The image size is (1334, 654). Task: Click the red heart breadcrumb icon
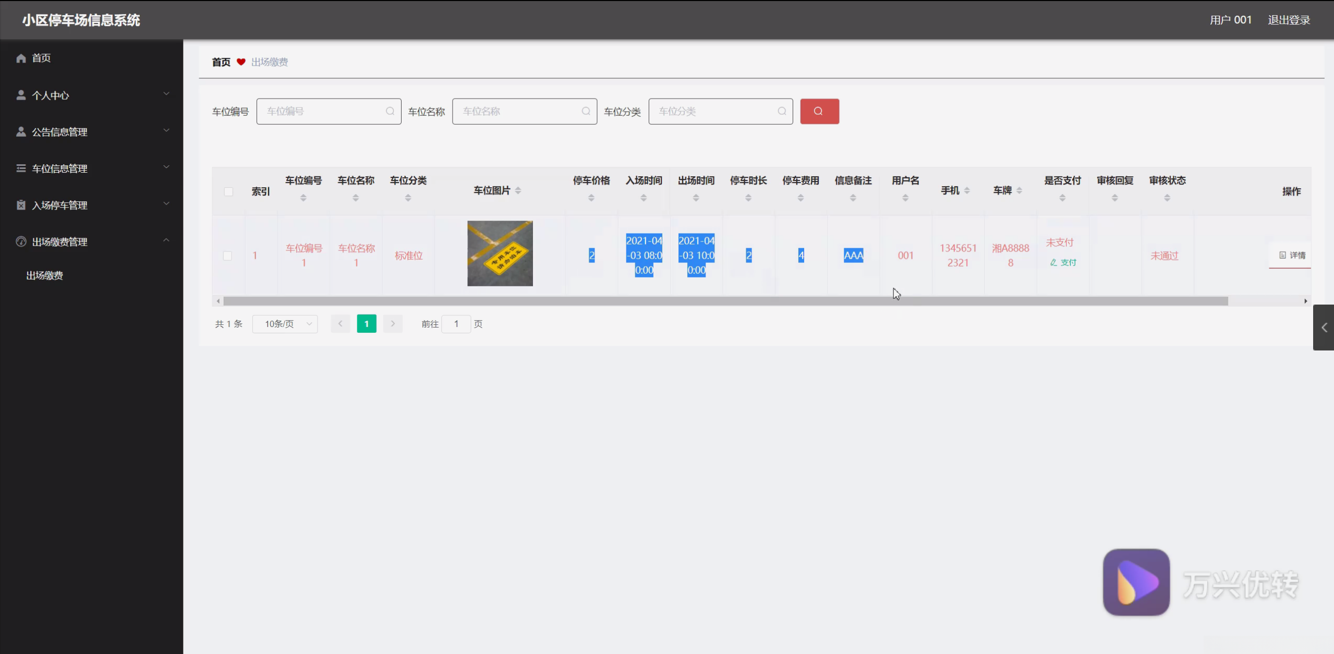pos(241,62)
